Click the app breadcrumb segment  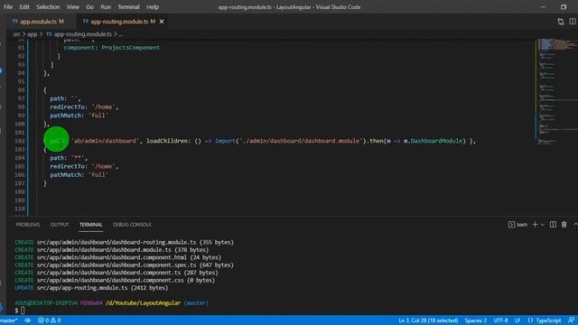[x=33, y=34]
